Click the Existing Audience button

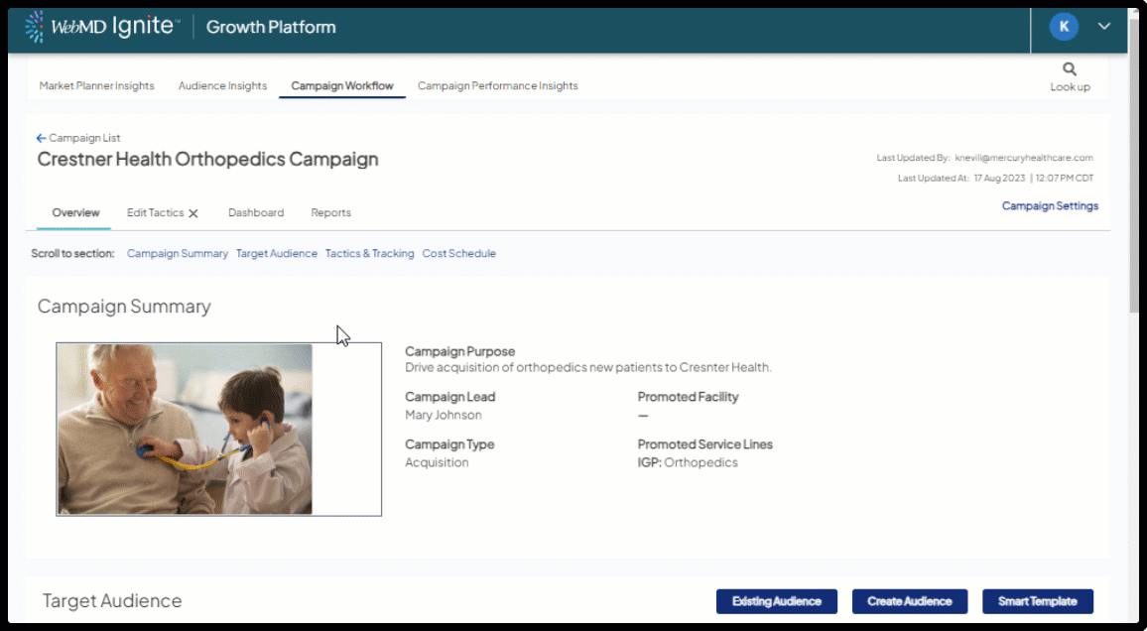(x=776, y=601)
